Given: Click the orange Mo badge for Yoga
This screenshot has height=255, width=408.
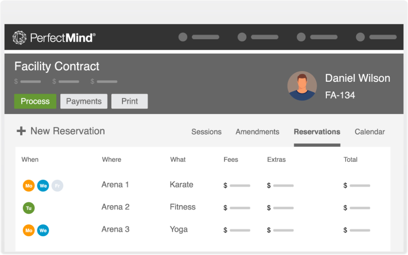Looking at the screenshot, I should click(28, 230).
